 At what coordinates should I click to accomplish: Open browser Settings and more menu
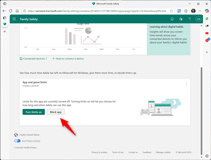pyautogui.click(x=200, y=11)
